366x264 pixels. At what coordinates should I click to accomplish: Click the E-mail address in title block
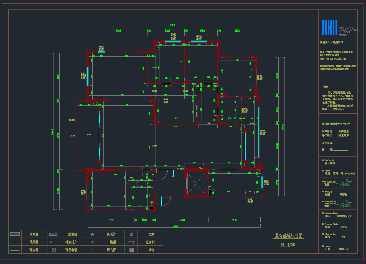pyautogui.click(x=338, y=66)
